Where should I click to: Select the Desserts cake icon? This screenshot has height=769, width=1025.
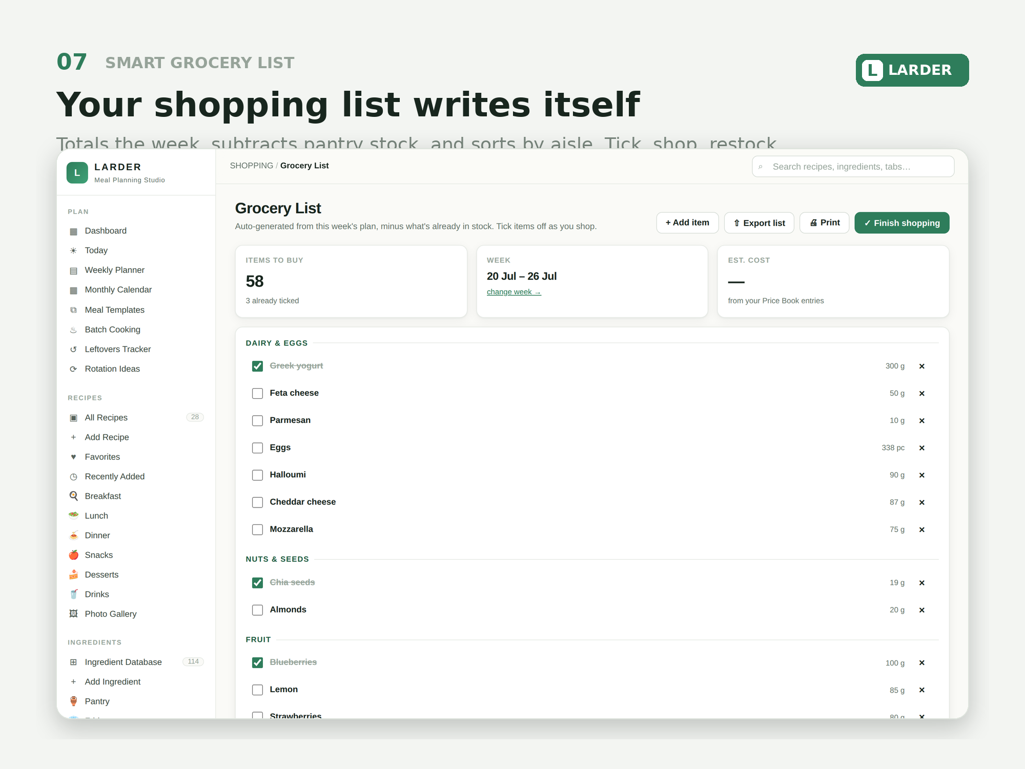[x=73, y=575]
